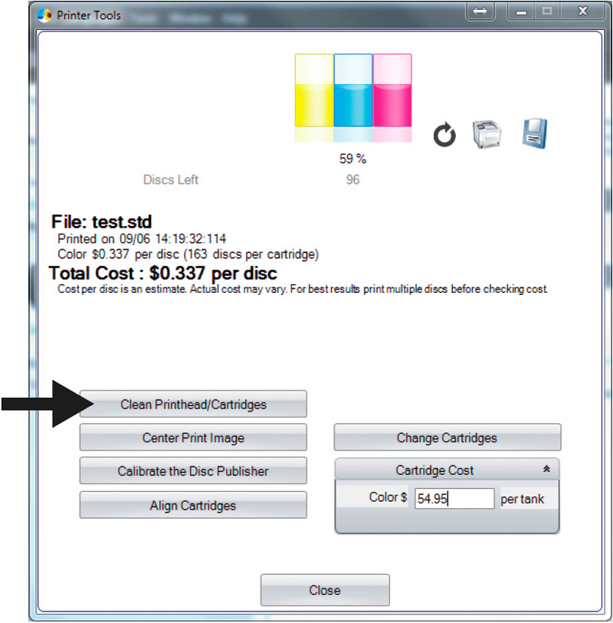Image resolution: width=613 pixels, height=623 pixels.
Task: Click the Printed on 09/06 timestamp line
Action: (x=142, y=239)
